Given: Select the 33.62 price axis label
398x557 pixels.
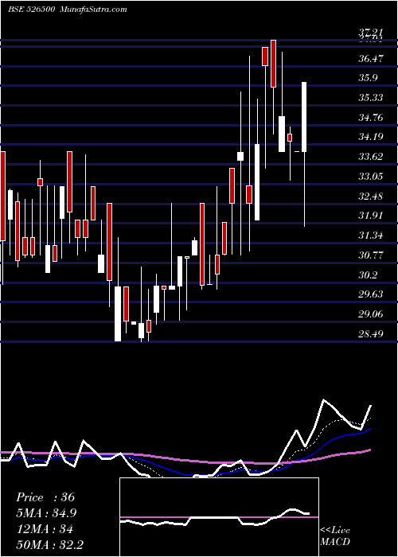Looking at the screenshot, I should (371, 157).
